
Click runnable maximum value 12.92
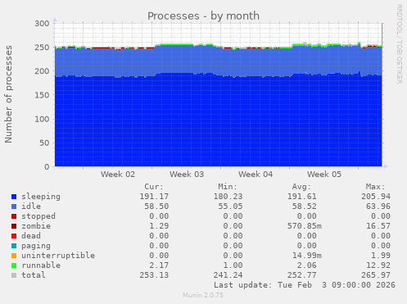click(x=378, y=265)
